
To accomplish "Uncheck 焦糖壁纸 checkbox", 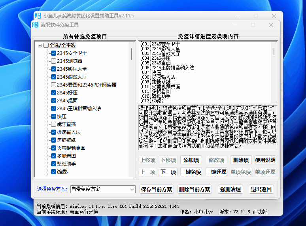I will pyautogui.click(x=53, y=140).
